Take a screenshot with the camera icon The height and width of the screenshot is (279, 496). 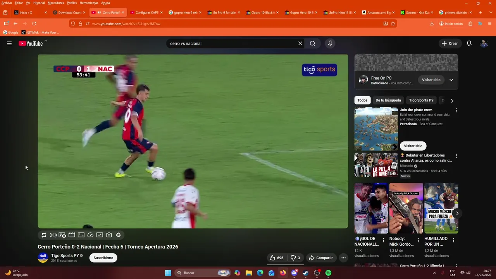(x=109, y=235)
